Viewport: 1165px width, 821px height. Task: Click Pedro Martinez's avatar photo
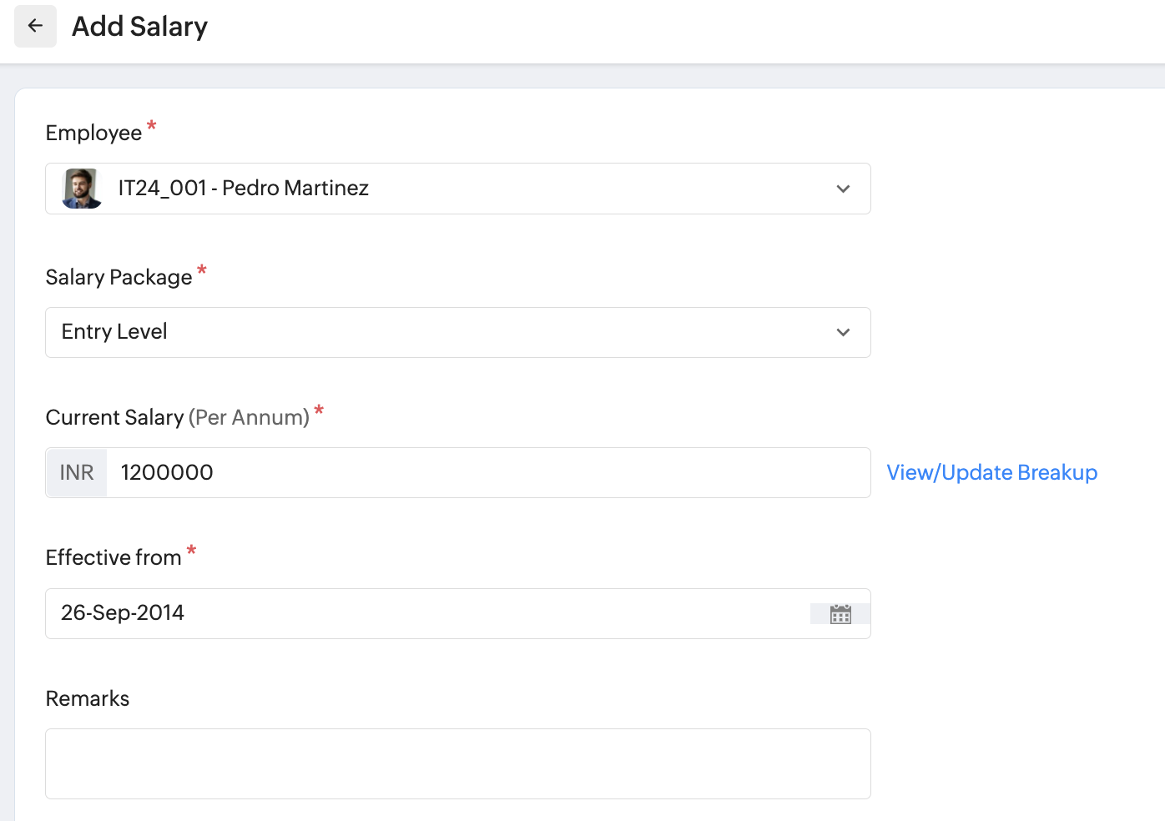pyautogui.click(x=82, y=189)
